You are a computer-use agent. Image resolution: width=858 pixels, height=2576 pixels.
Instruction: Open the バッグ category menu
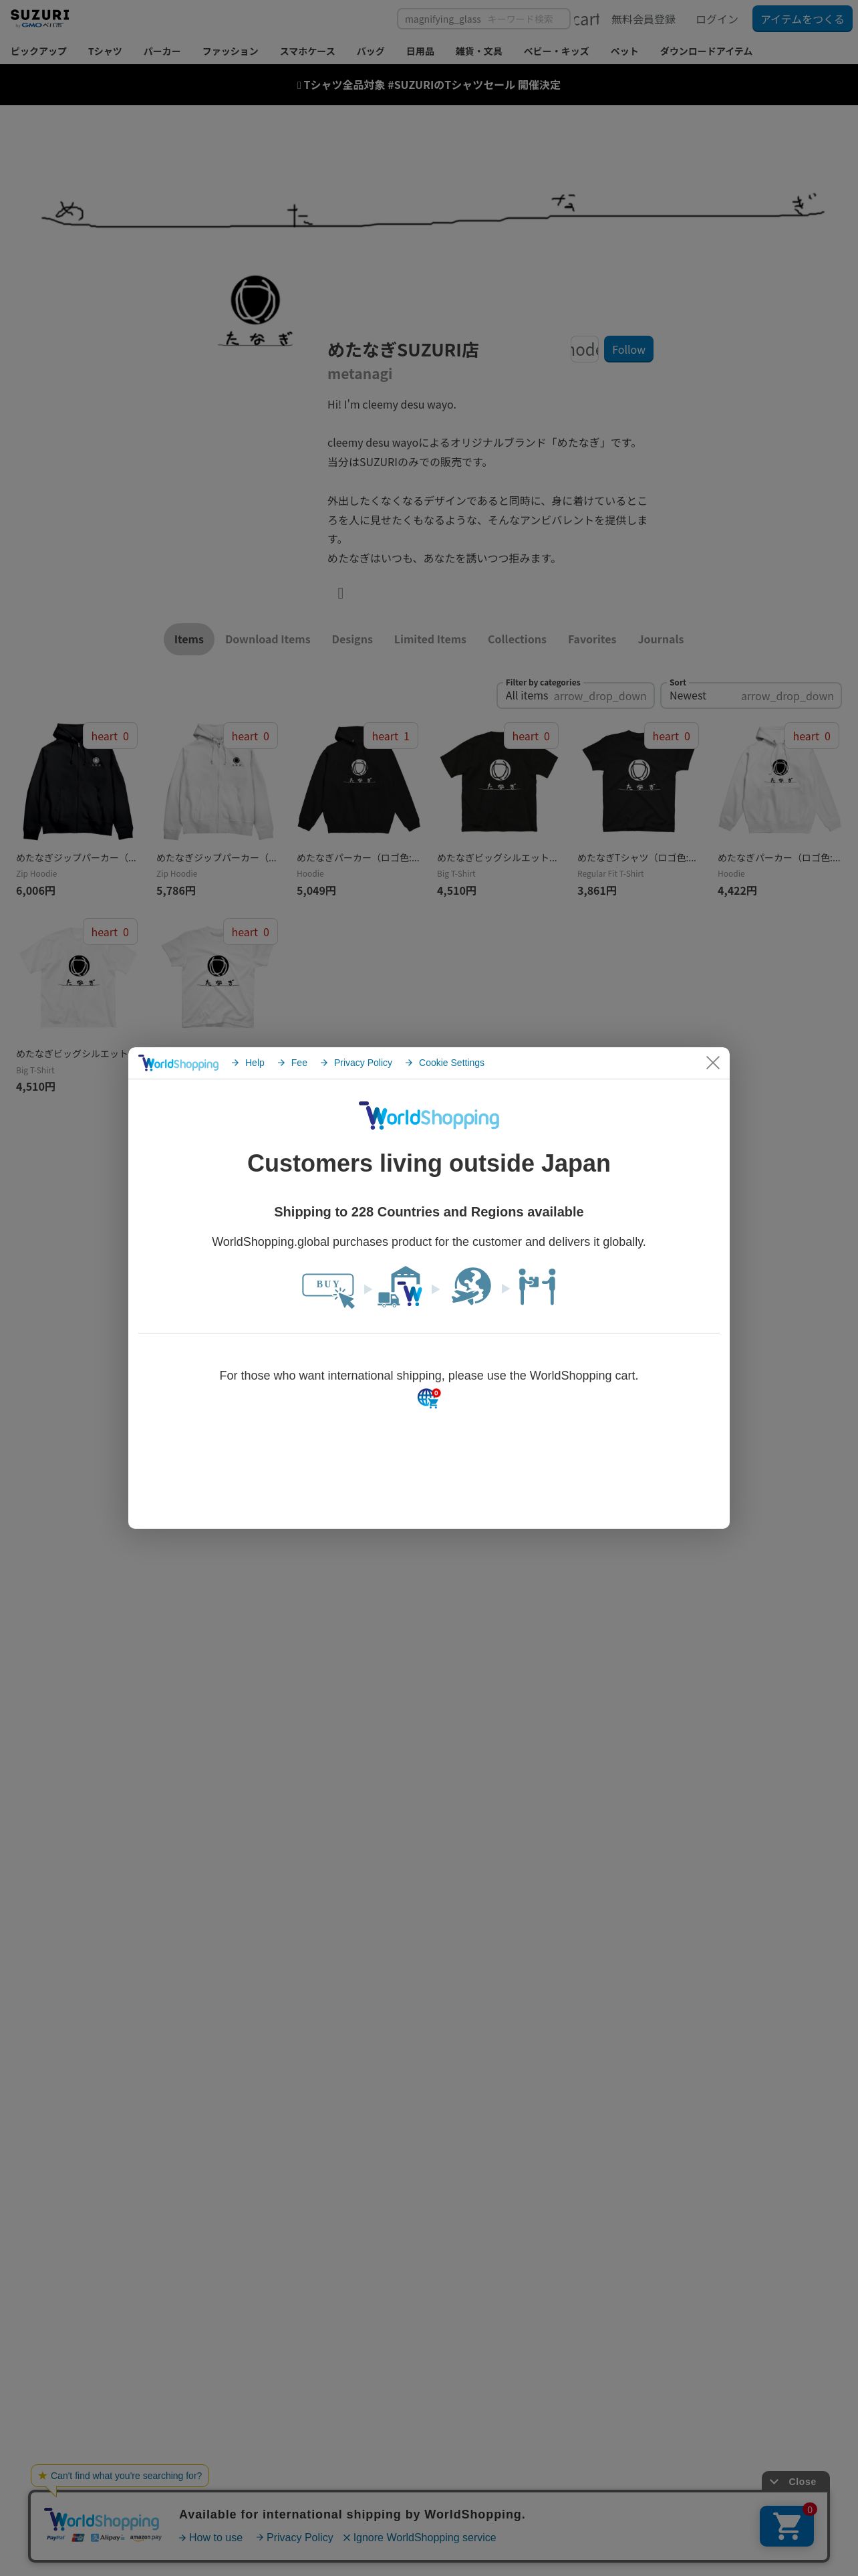pos(371,51)
